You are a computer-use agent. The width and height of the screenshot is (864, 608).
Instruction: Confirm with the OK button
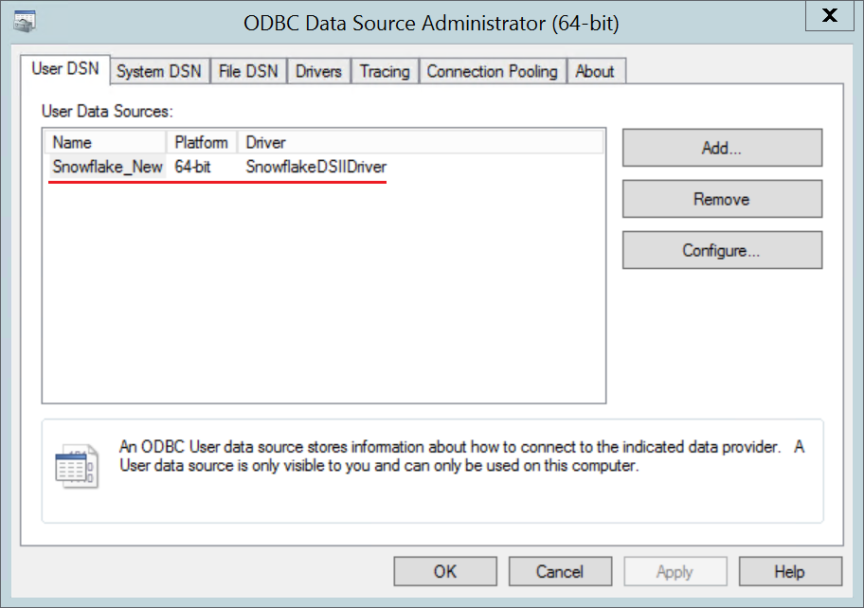click(445, 571)
